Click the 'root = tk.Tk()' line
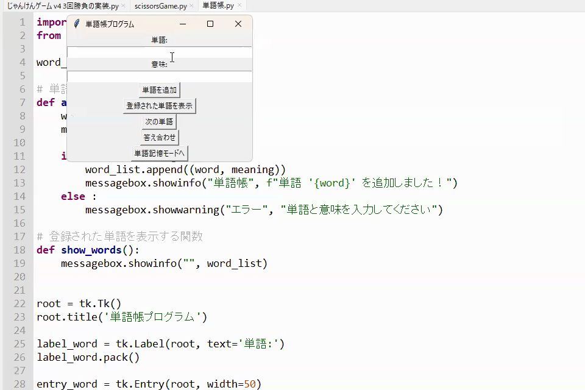Image resolution: width=585 pixels, height=390 pixels. pyautogui.click(x=79, y=304)
